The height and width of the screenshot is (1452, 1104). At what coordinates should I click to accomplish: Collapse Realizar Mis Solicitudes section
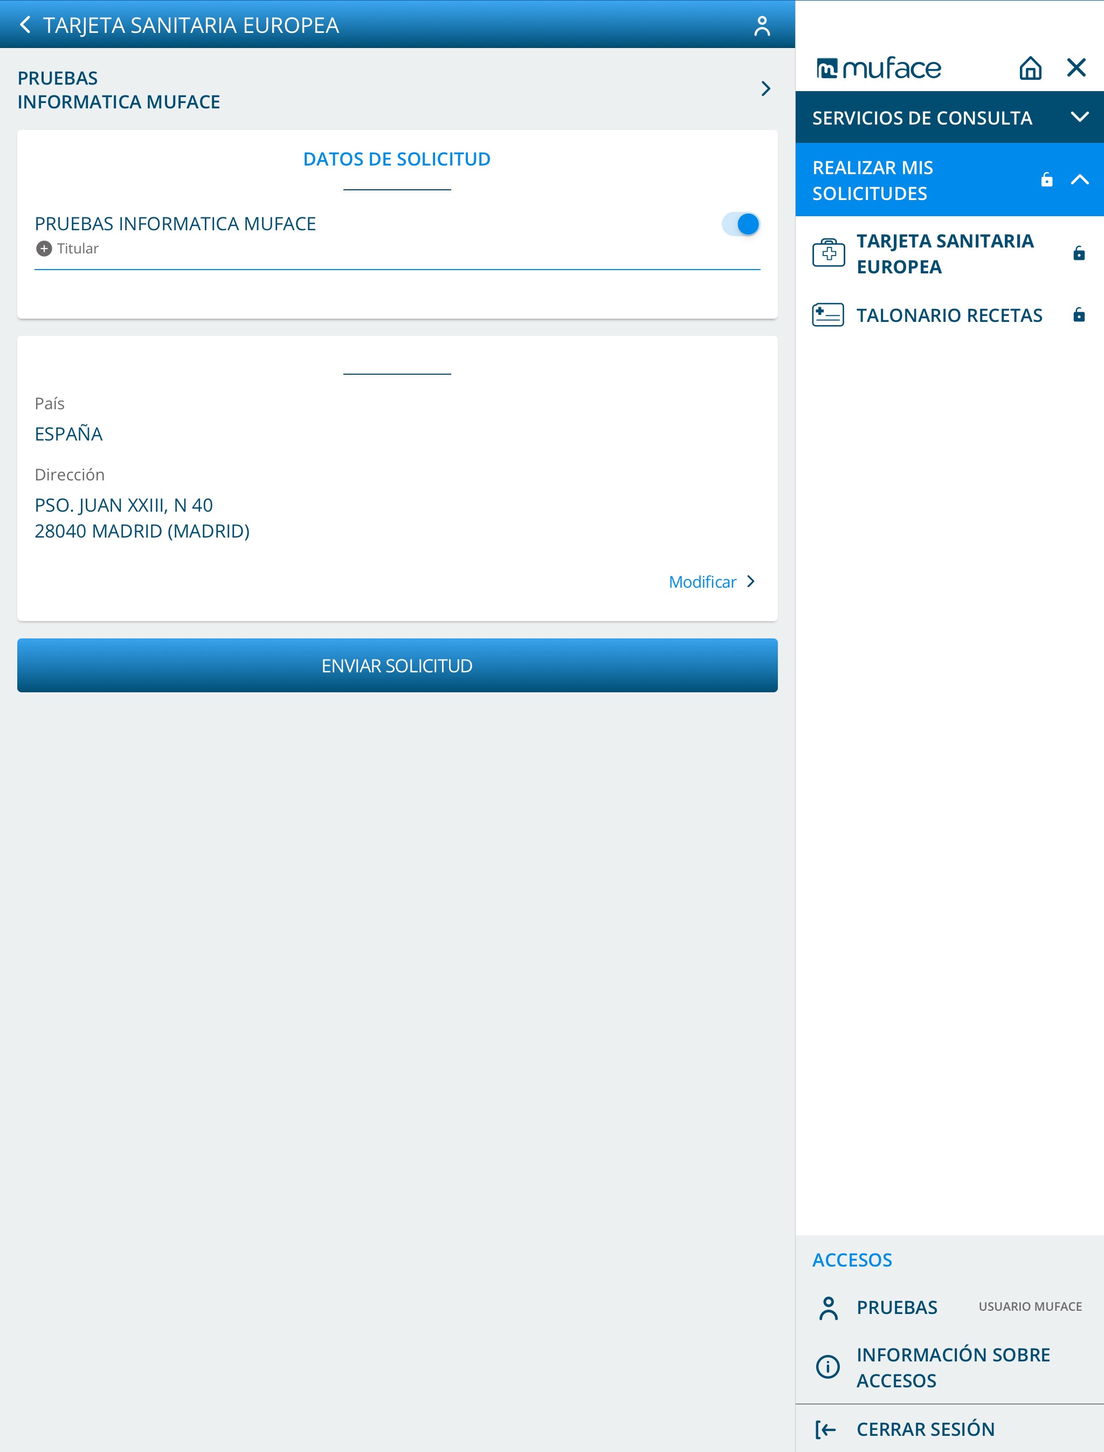[1079, 180]
